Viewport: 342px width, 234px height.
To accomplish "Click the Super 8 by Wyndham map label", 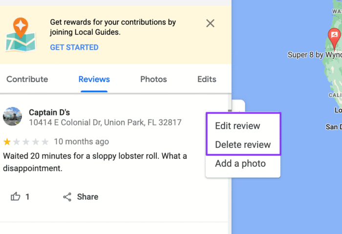I will (315, 55).
